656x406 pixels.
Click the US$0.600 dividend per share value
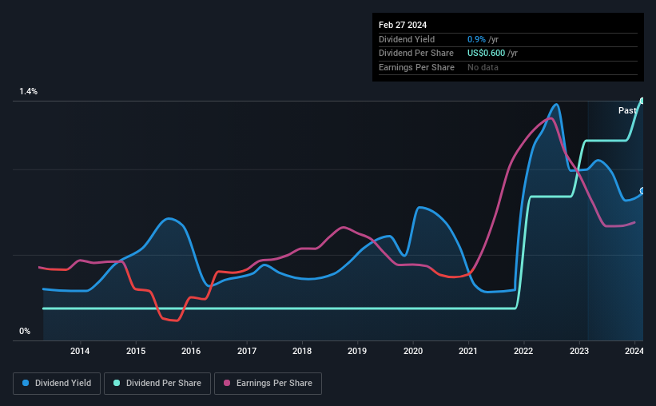point(486,54)
